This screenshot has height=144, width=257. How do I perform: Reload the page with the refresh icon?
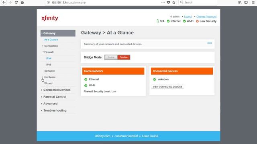click(16, 2)
